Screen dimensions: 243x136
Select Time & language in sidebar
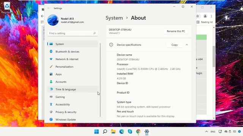click(x=73, y=89)
